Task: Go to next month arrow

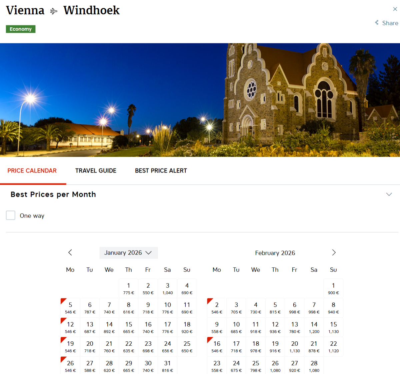Action: coord(334,252)
